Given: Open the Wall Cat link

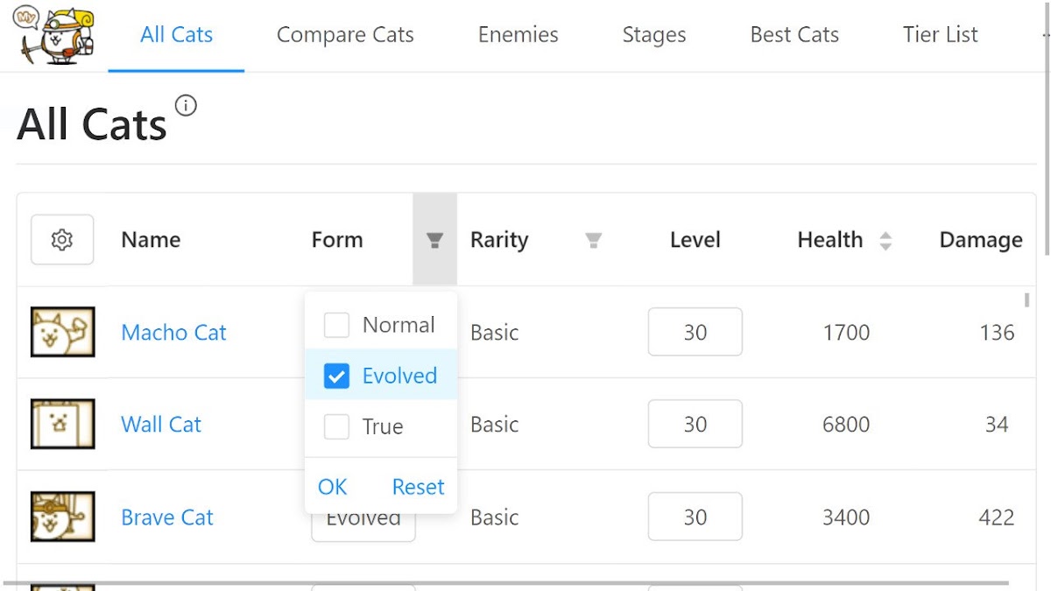Looking at the screenshot, I should (161, 425).
